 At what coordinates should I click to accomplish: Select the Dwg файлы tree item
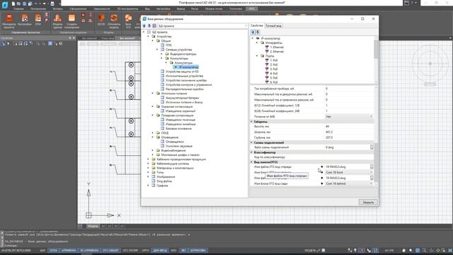[164, 181]
